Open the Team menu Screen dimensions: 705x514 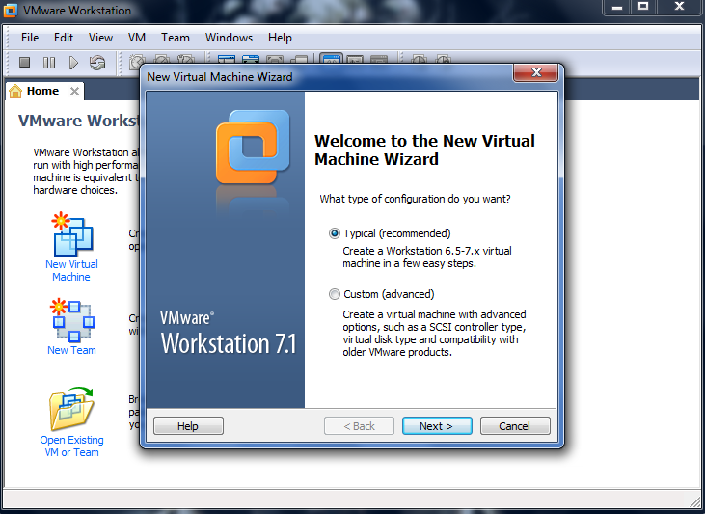176,38
